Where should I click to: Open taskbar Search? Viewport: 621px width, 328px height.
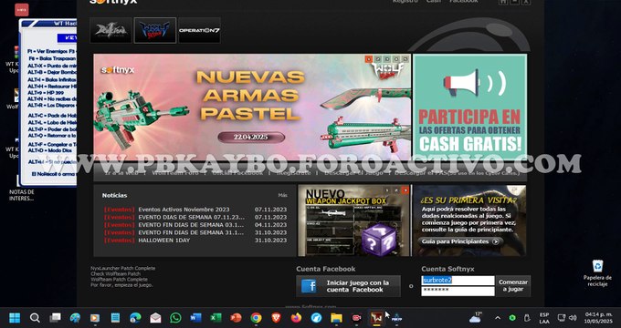pos(35,318)
